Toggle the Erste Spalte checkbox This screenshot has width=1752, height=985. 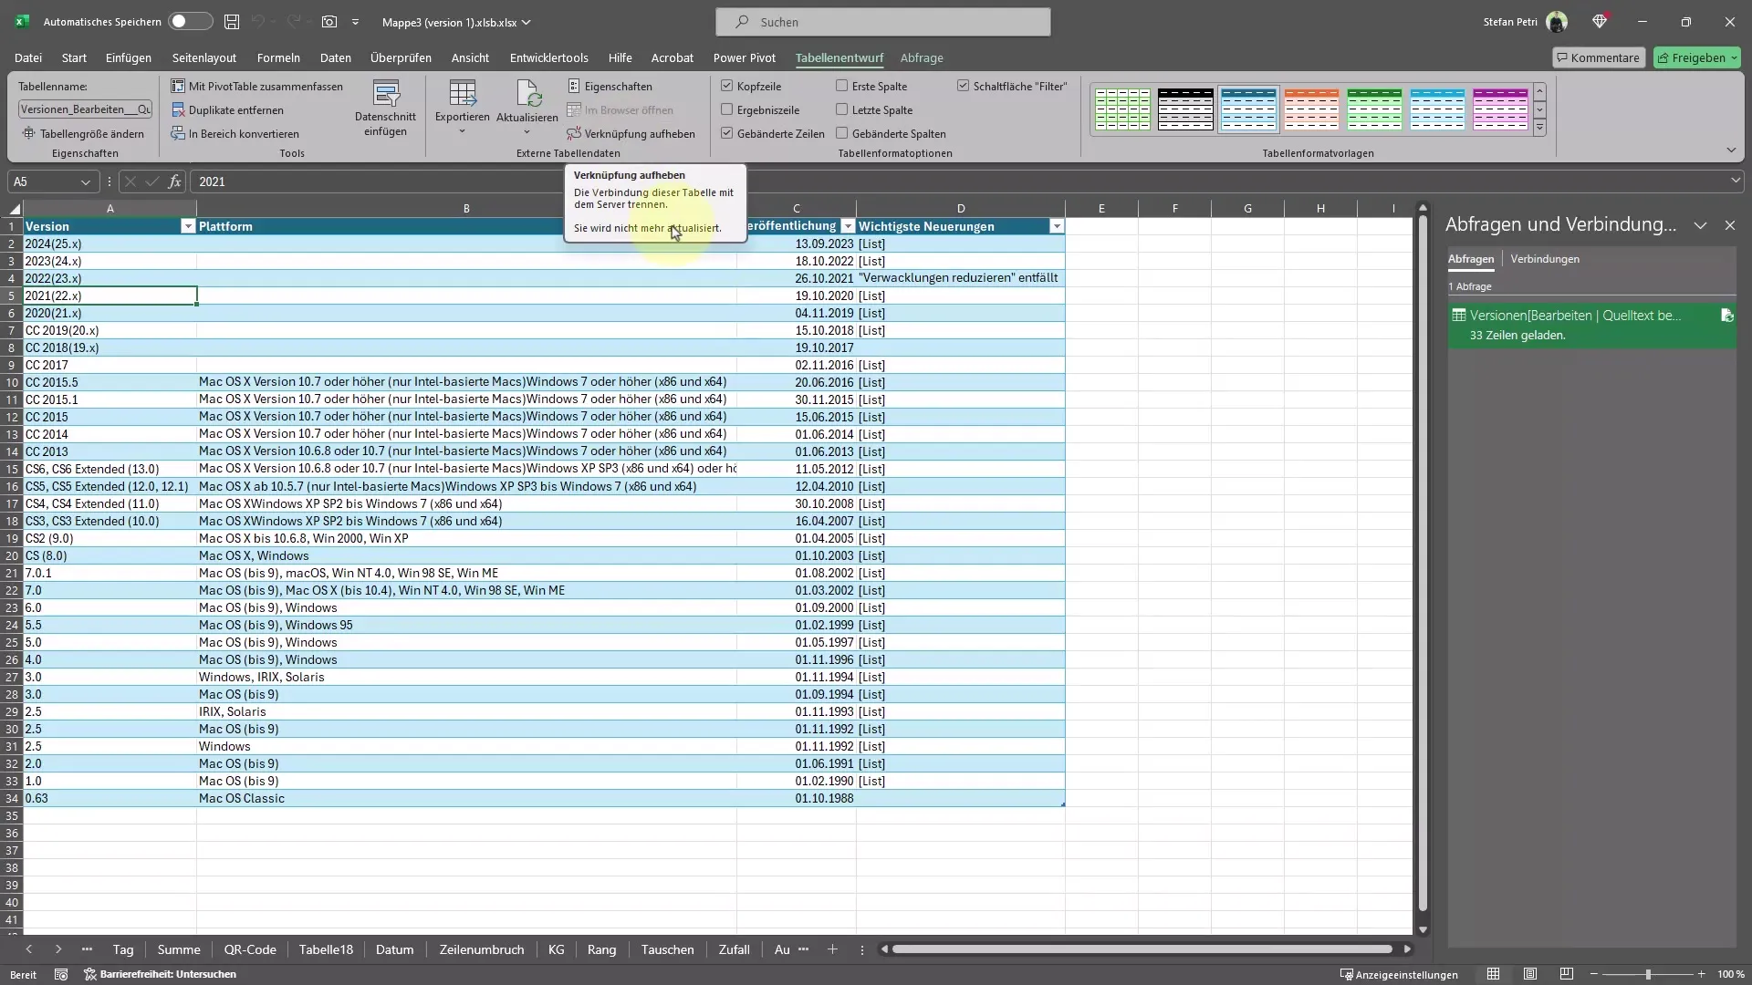tap(843, 86)
